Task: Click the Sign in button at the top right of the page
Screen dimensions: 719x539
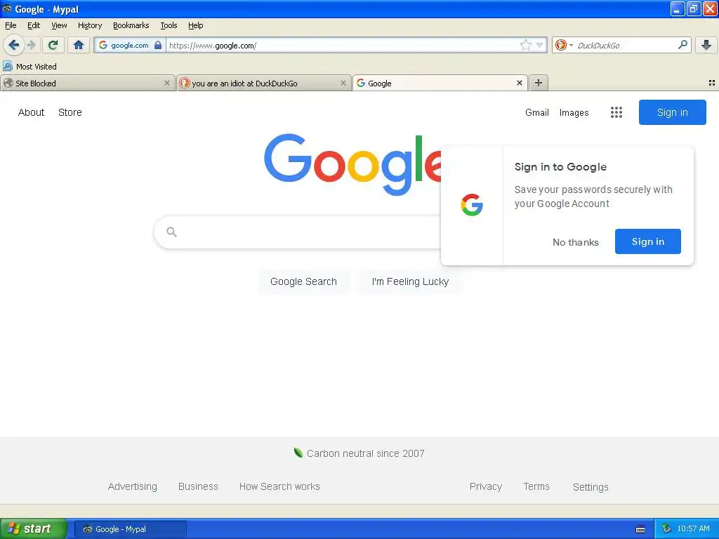Action: point(672,112)
